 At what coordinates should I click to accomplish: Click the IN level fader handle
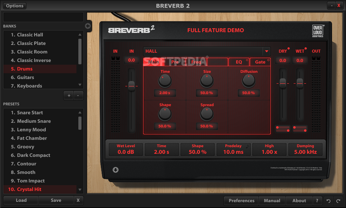click(x=131, y=86)
